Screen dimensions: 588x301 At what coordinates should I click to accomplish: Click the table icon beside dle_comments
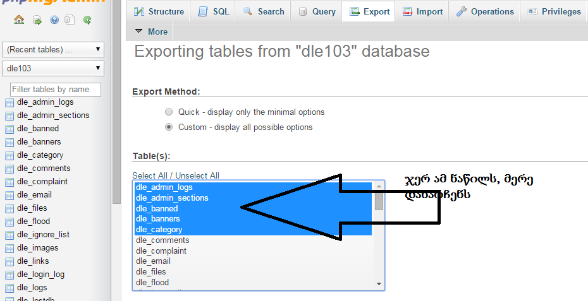tap(9, 168)
